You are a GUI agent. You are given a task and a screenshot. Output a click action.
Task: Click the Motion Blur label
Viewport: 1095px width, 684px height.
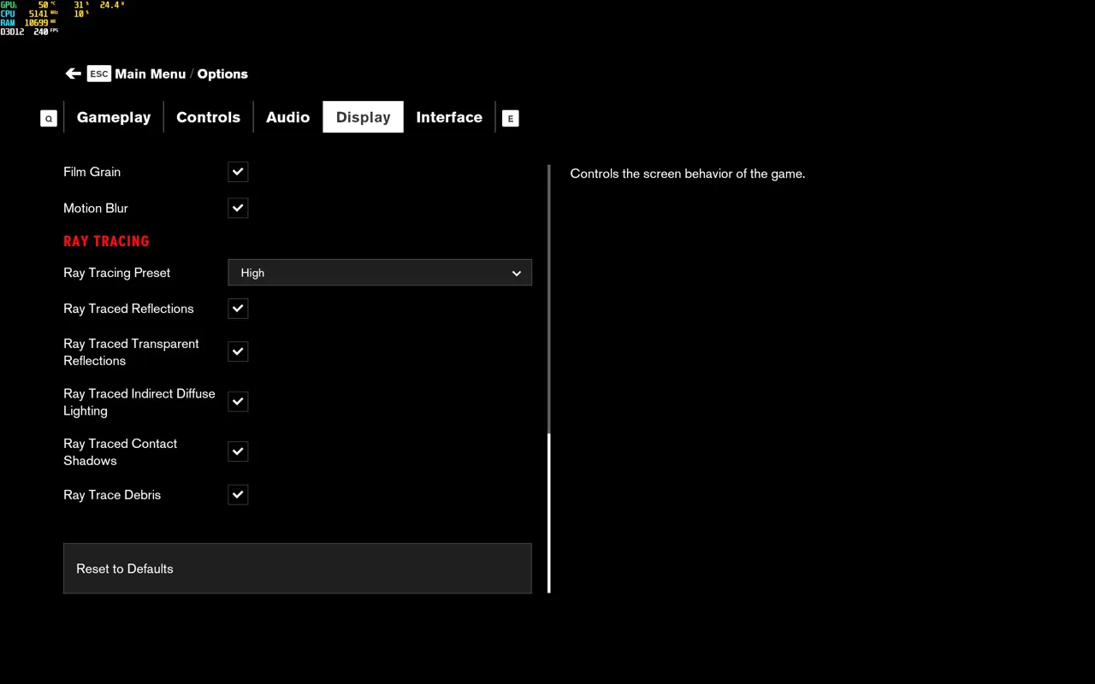pos(96,208)
